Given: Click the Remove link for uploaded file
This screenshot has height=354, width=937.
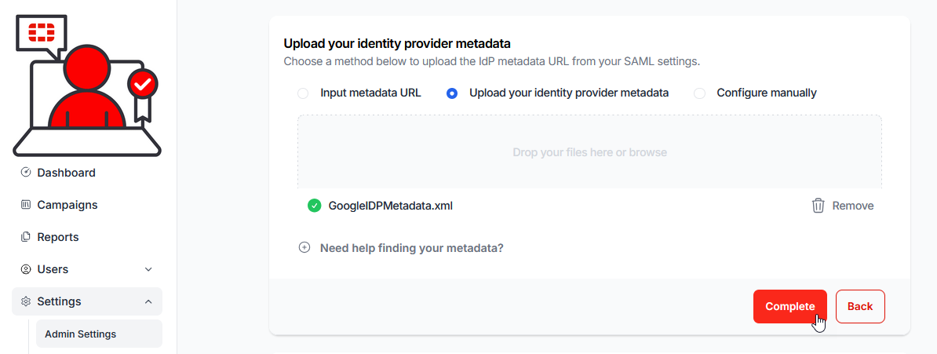Looking at the screenshot, I should pos(852,206).
